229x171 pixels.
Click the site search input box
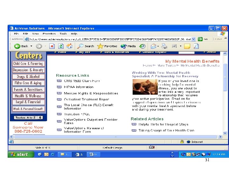[186, 53]
